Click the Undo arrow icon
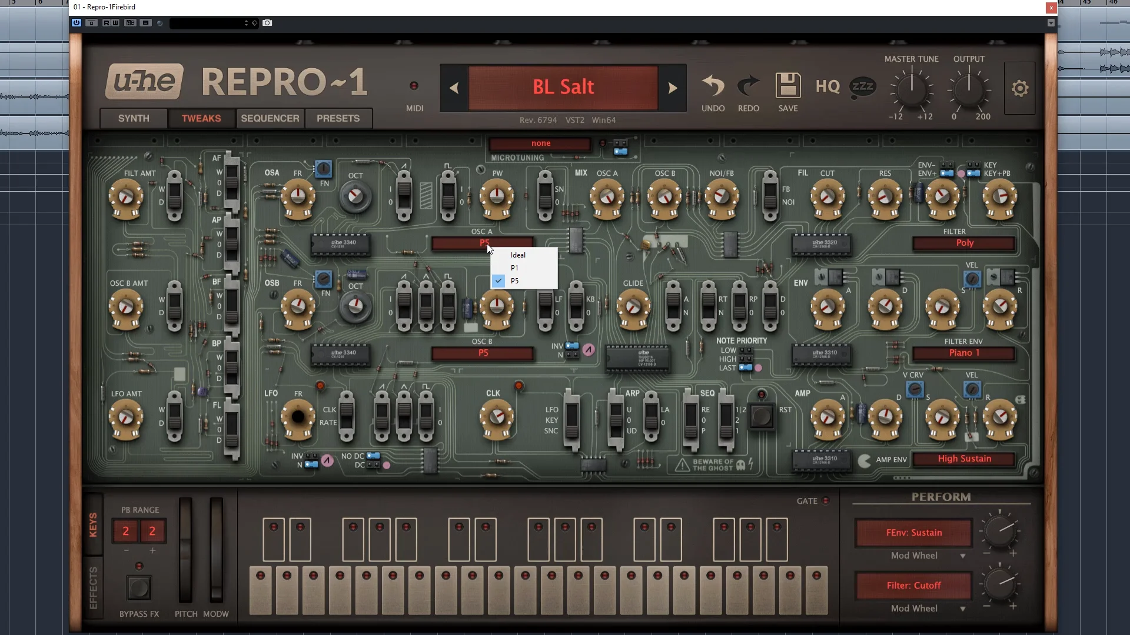 (x=713, y=86)
